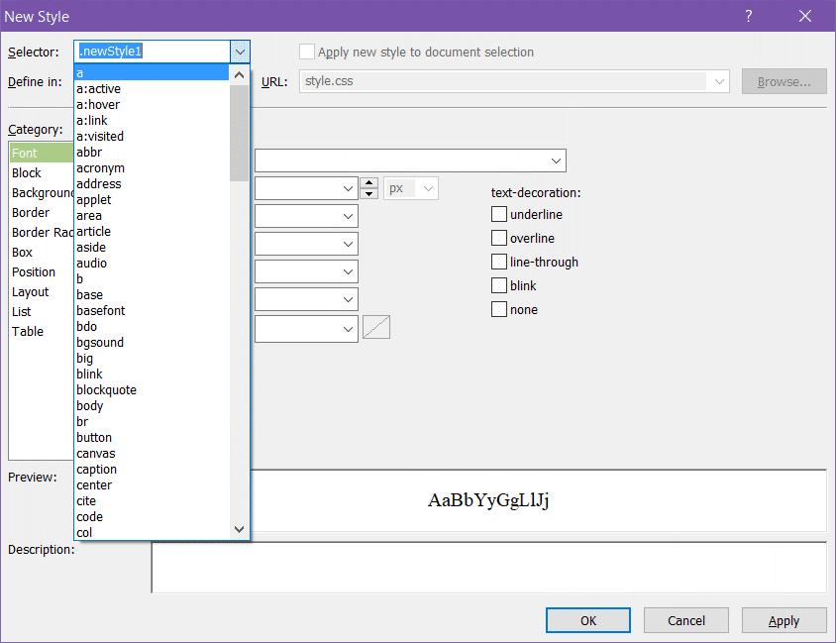Viewport: 836px width, 643px height.
Task: Choose 'blockquote' in the selector list
Action: (x=107, y=390)
